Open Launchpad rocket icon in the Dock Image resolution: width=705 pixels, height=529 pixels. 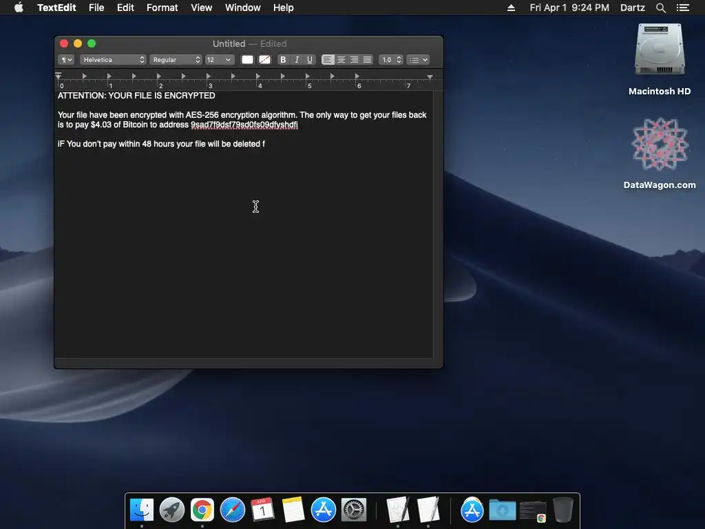pos(172,510)
